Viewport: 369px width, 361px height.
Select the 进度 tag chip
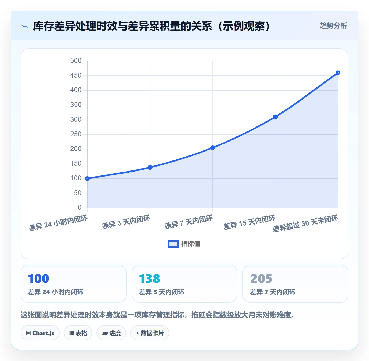pyautogui.click(x=111, y=333)
